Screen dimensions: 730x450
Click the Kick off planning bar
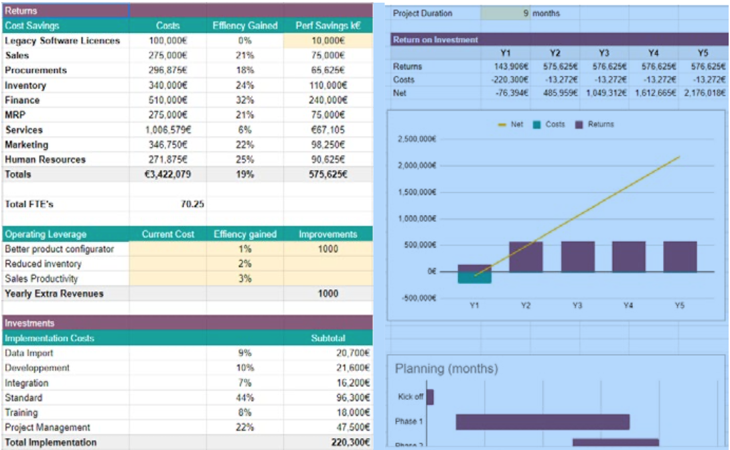pos(430,397)
